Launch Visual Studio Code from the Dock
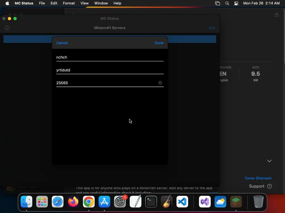Viewport: 285px width, 213px height. click(182, 202)
